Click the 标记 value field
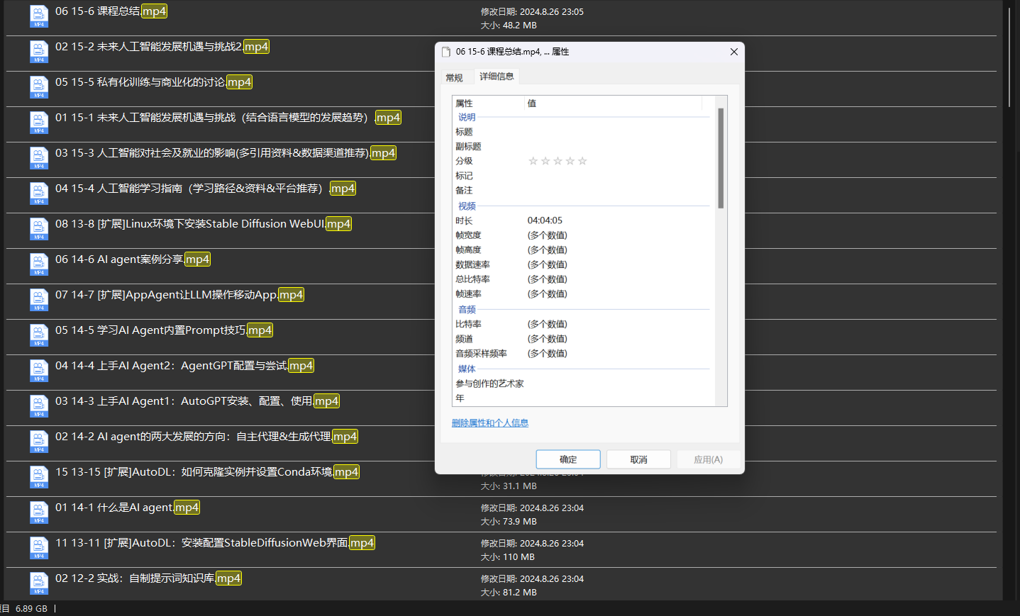Screen dimensions: 1020x616 tap(619, 176)
